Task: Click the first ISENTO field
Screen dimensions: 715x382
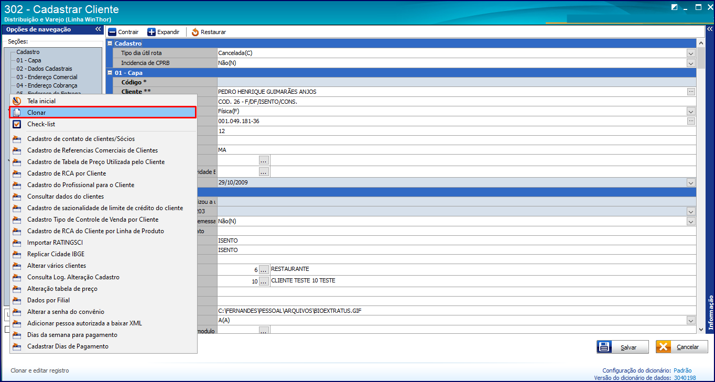Action: (457, 241)
